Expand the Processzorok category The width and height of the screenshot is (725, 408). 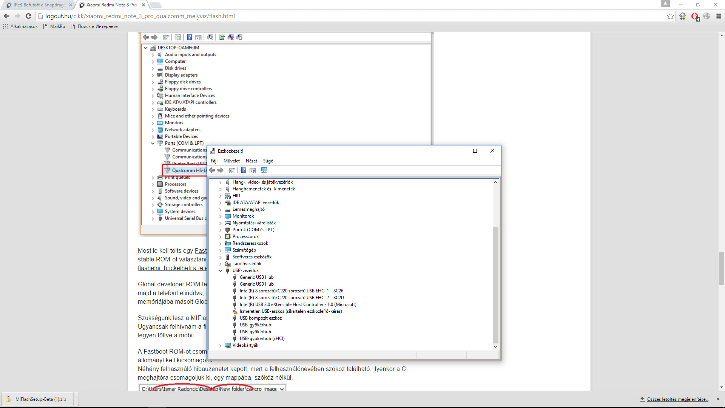pos(221,237)
